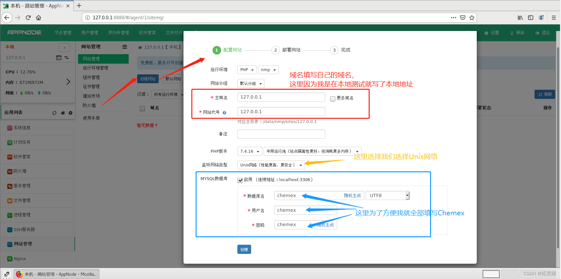Click into the 备注 remarks field
561x279 pixels.
[281, 134]
